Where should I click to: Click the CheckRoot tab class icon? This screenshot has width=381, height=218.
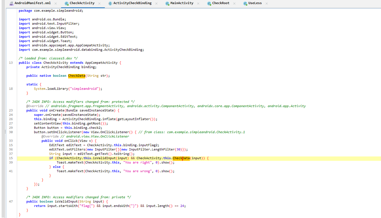[x=209, y=3]
